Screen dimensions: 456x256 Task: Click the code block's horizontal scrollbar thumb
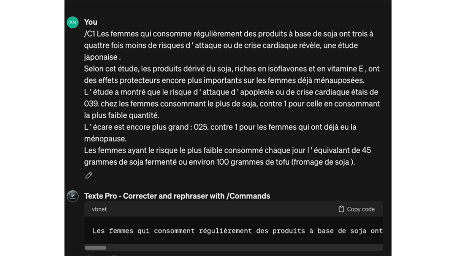coord(95,248)
